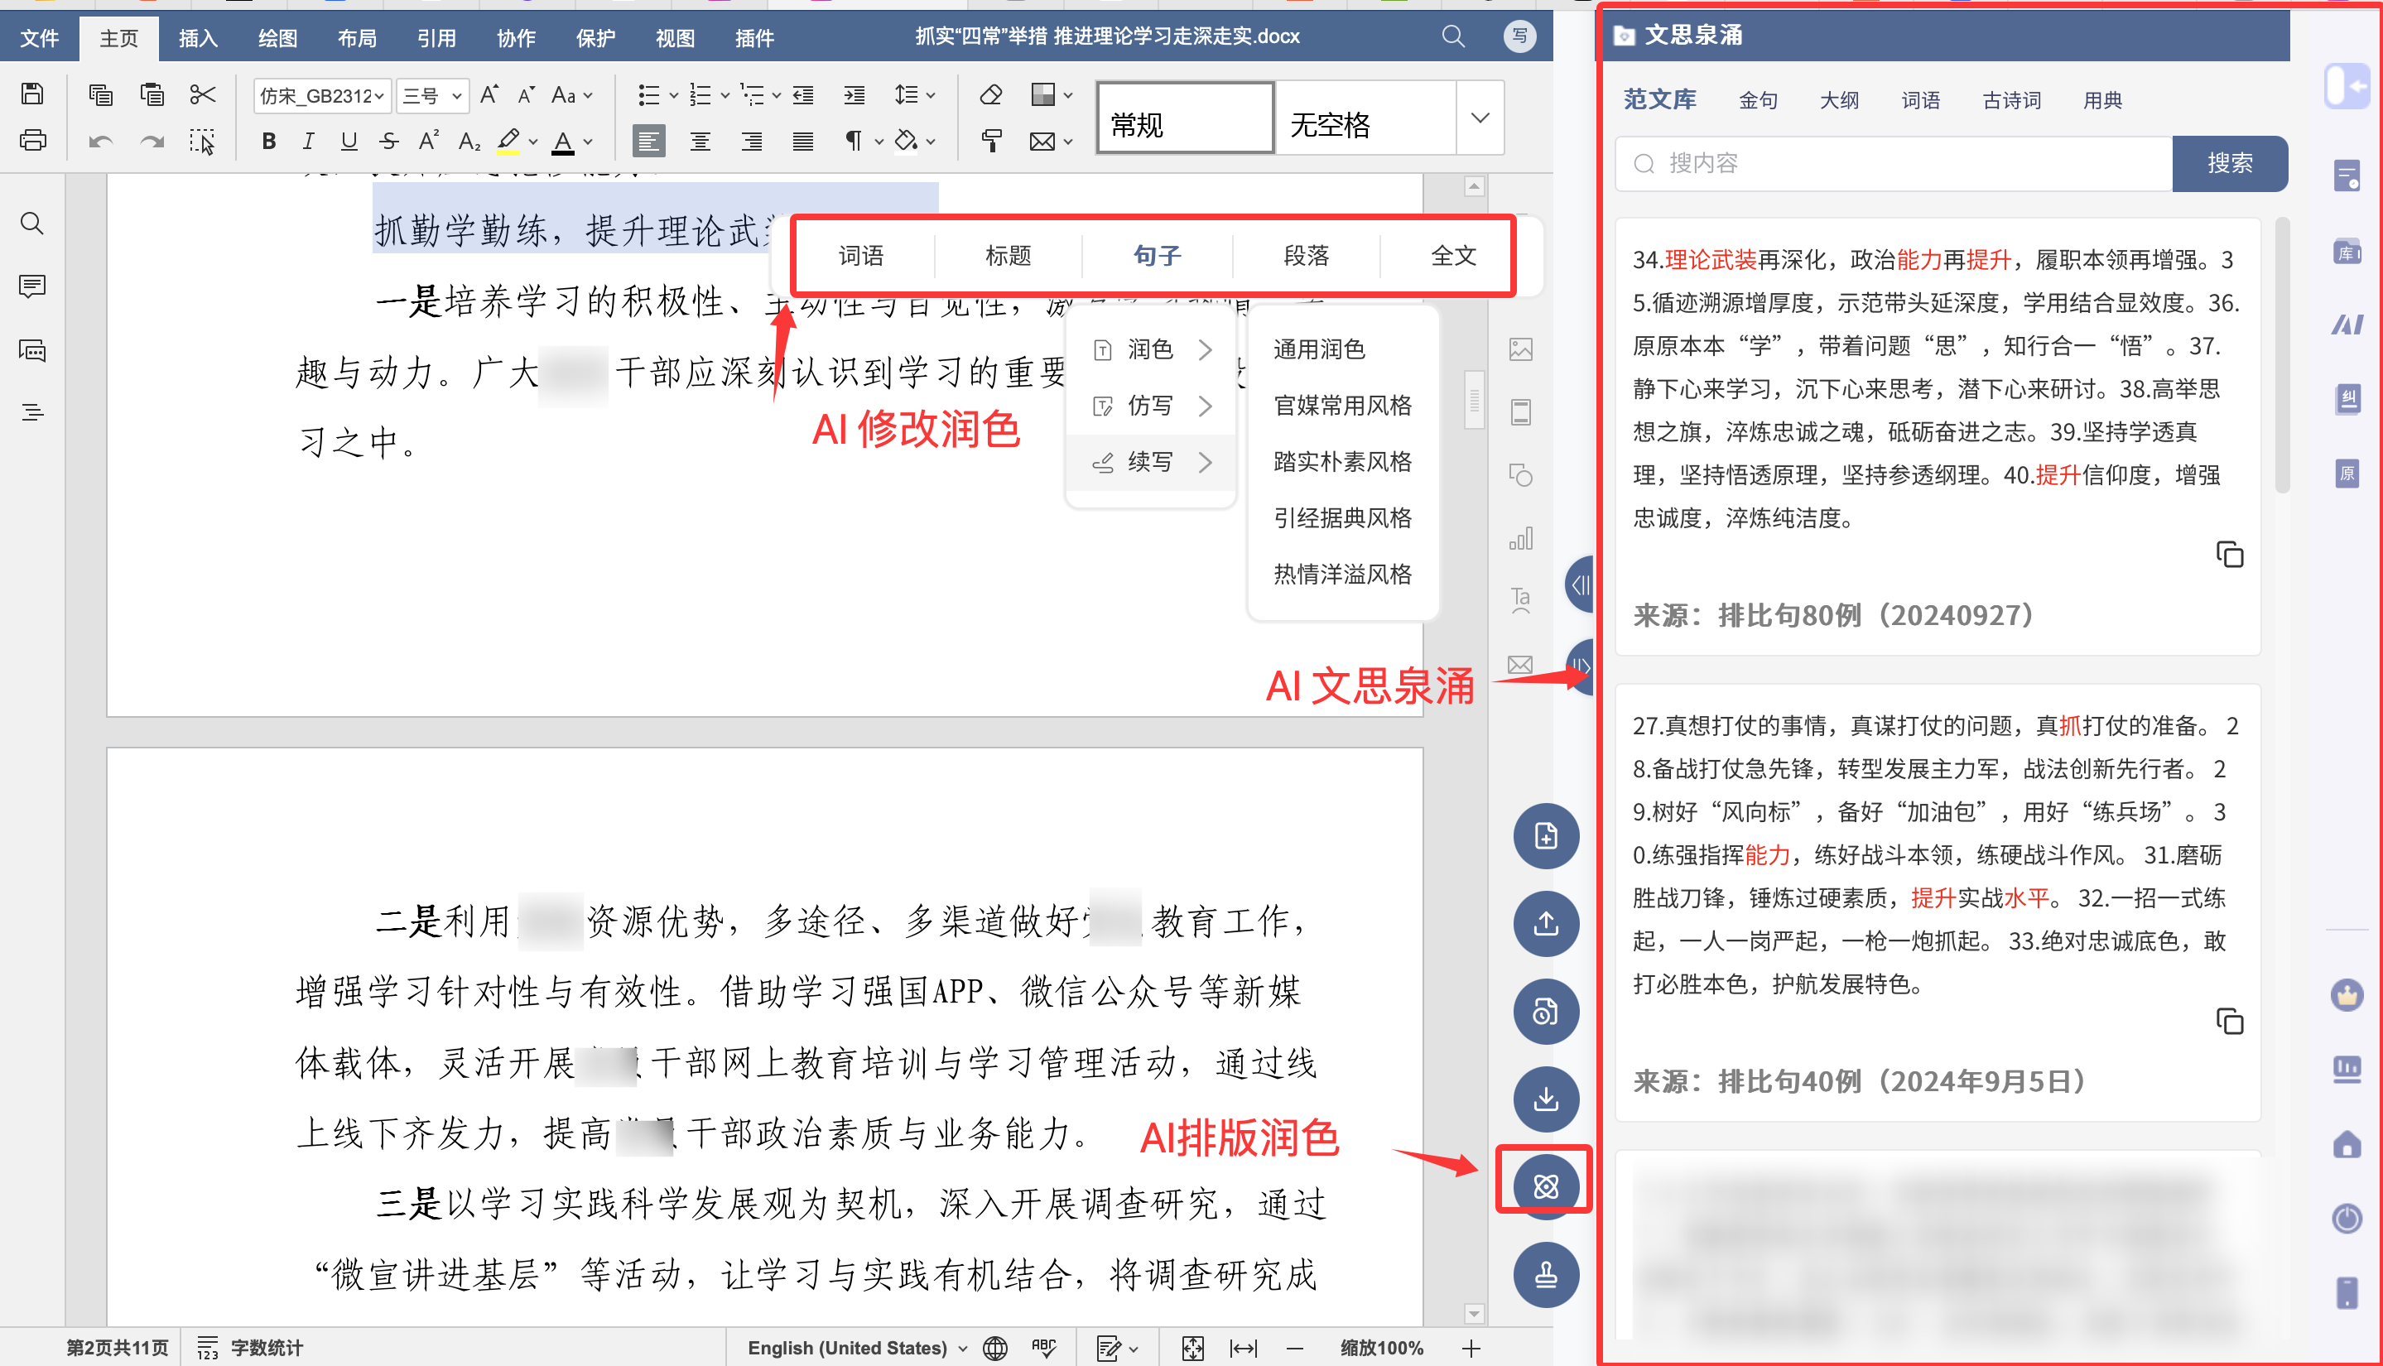Click the 搜索 button
The image size is (2383, 1366).
click(2229, 163)
